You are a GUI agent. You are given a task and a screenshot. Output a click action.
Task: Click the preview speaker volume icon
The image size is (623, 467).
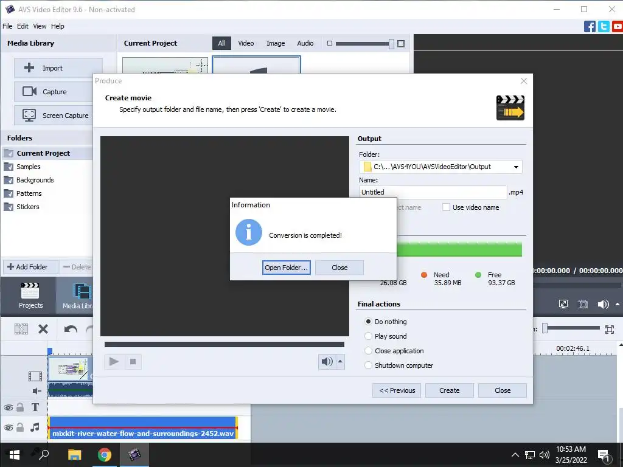(603, 304)
